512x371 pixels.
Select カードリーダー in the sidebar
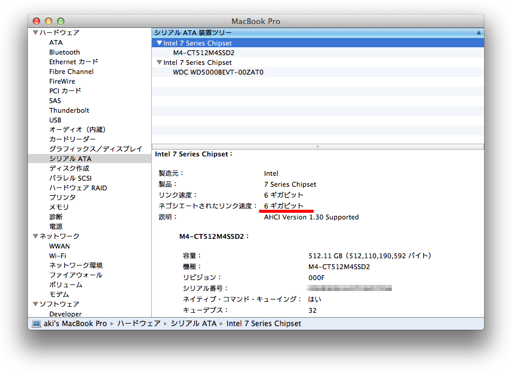(x=72, y=139)
